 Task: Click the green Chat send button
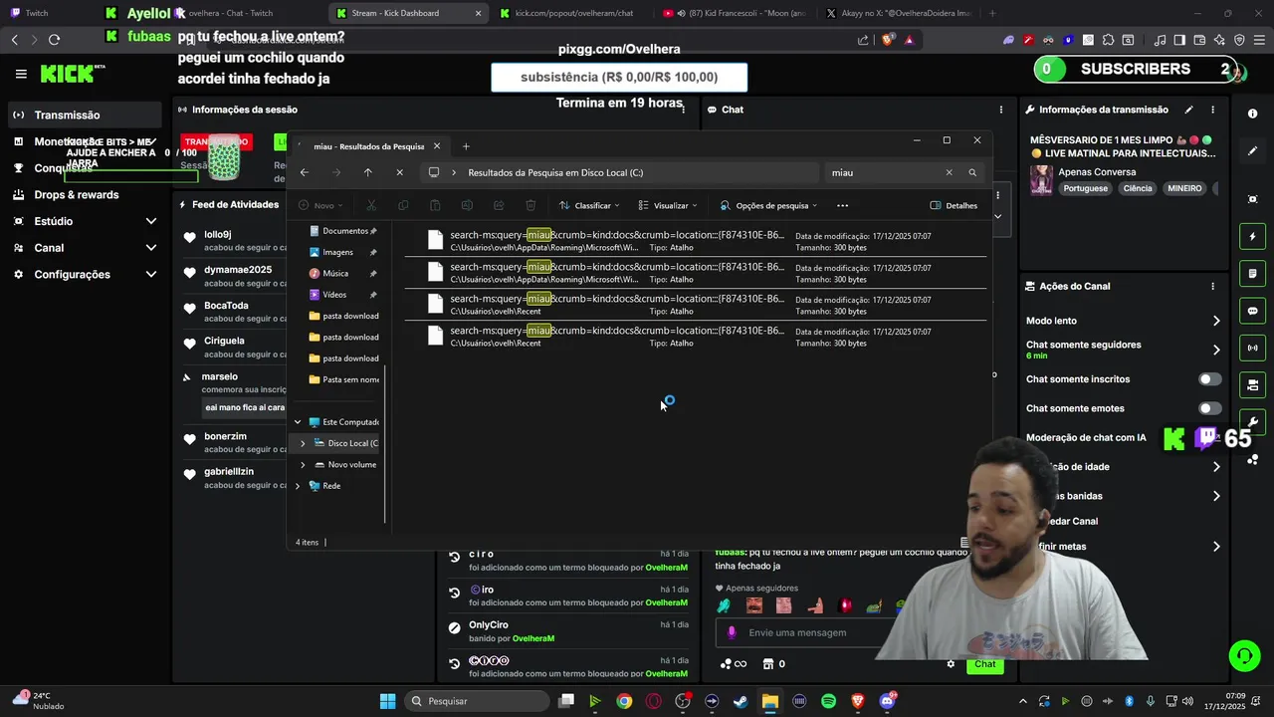coord(984,664)
